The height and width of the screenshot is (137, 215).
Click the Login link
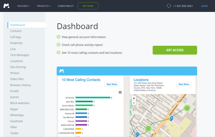[204, 6]
